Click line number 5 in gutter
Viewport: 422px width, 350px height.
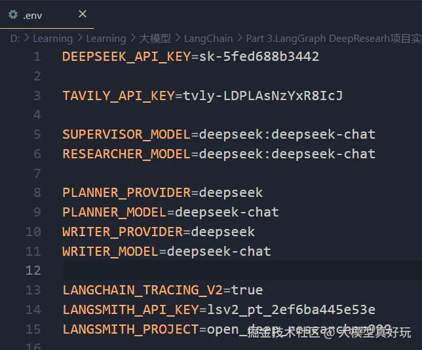click(37, 135)
